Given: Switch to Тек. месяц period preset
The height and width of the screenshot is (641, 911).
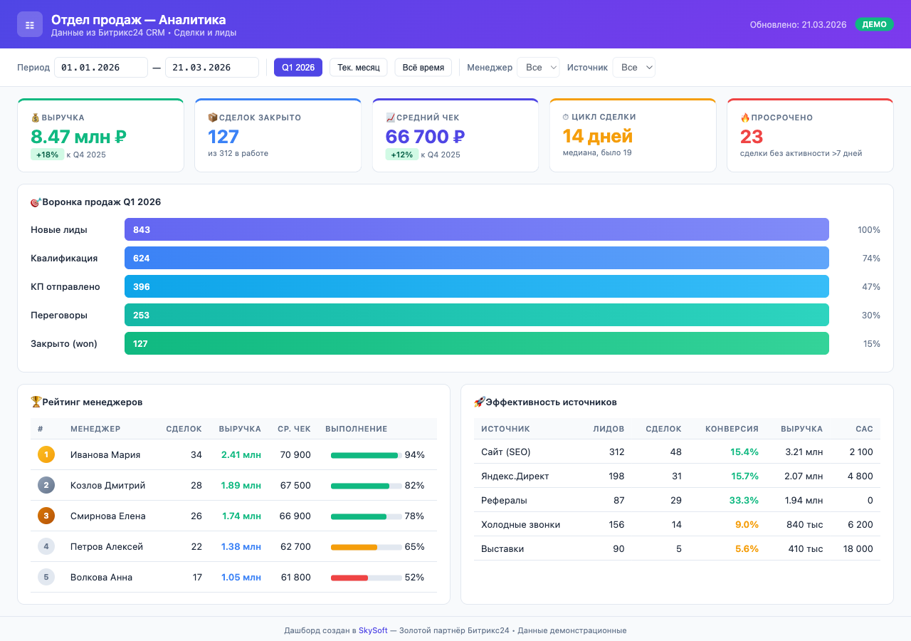Looking at the screenshot, I should coord(358,68).
